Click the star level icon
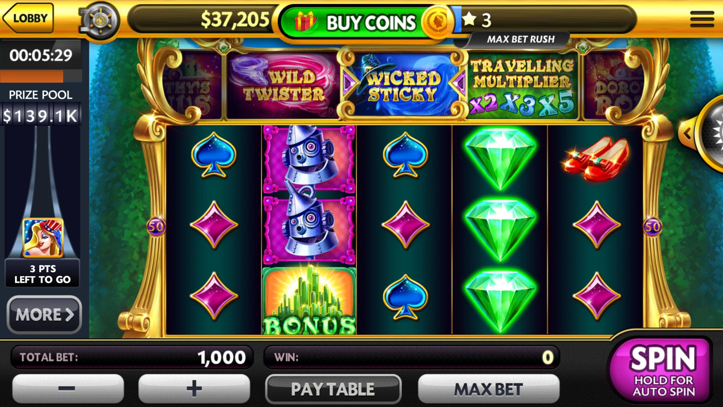 [x=469, y=19]
